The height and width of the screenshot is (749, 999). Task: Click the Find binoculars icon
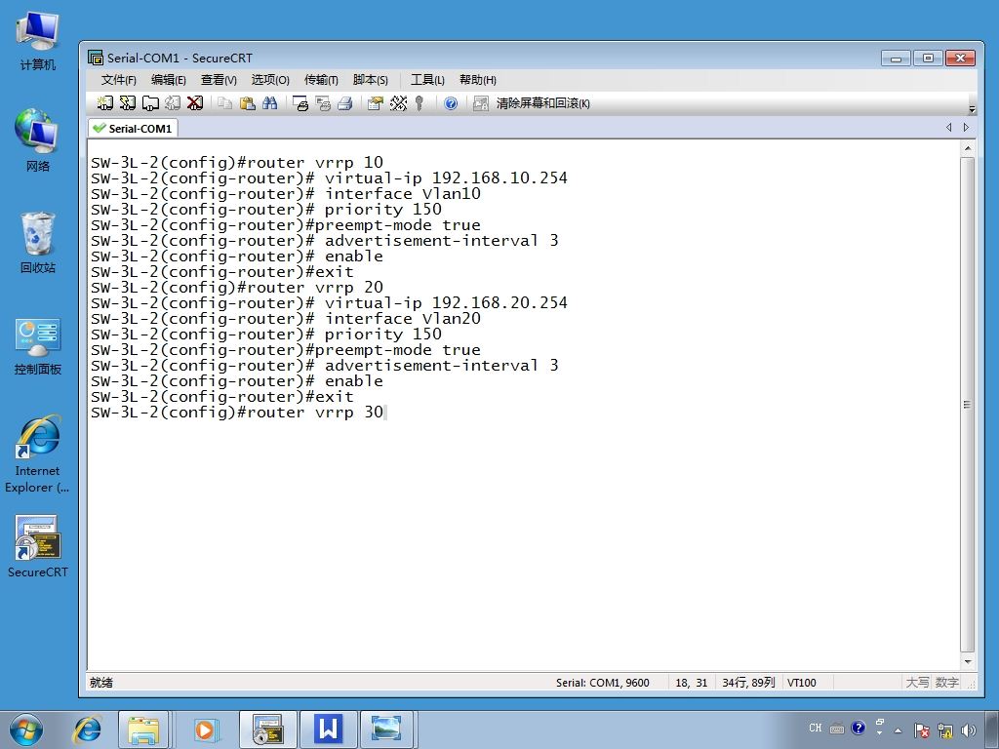click(x=269, y=103)
